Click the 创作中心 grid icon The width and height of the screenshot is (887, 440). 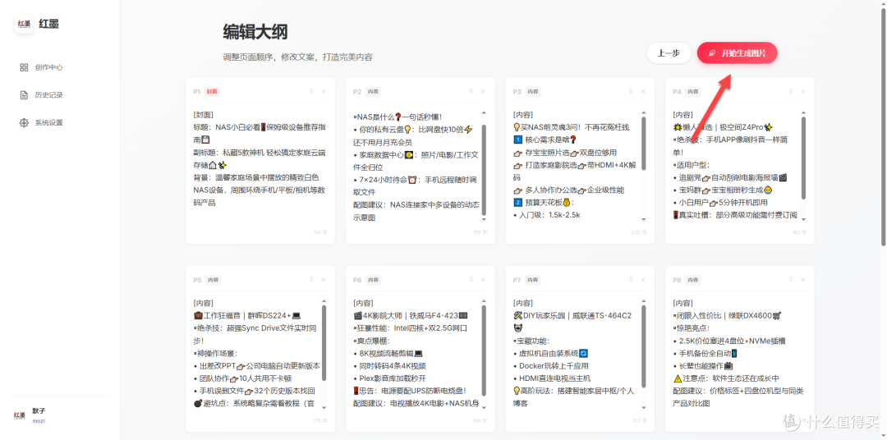tap(24, 67)
